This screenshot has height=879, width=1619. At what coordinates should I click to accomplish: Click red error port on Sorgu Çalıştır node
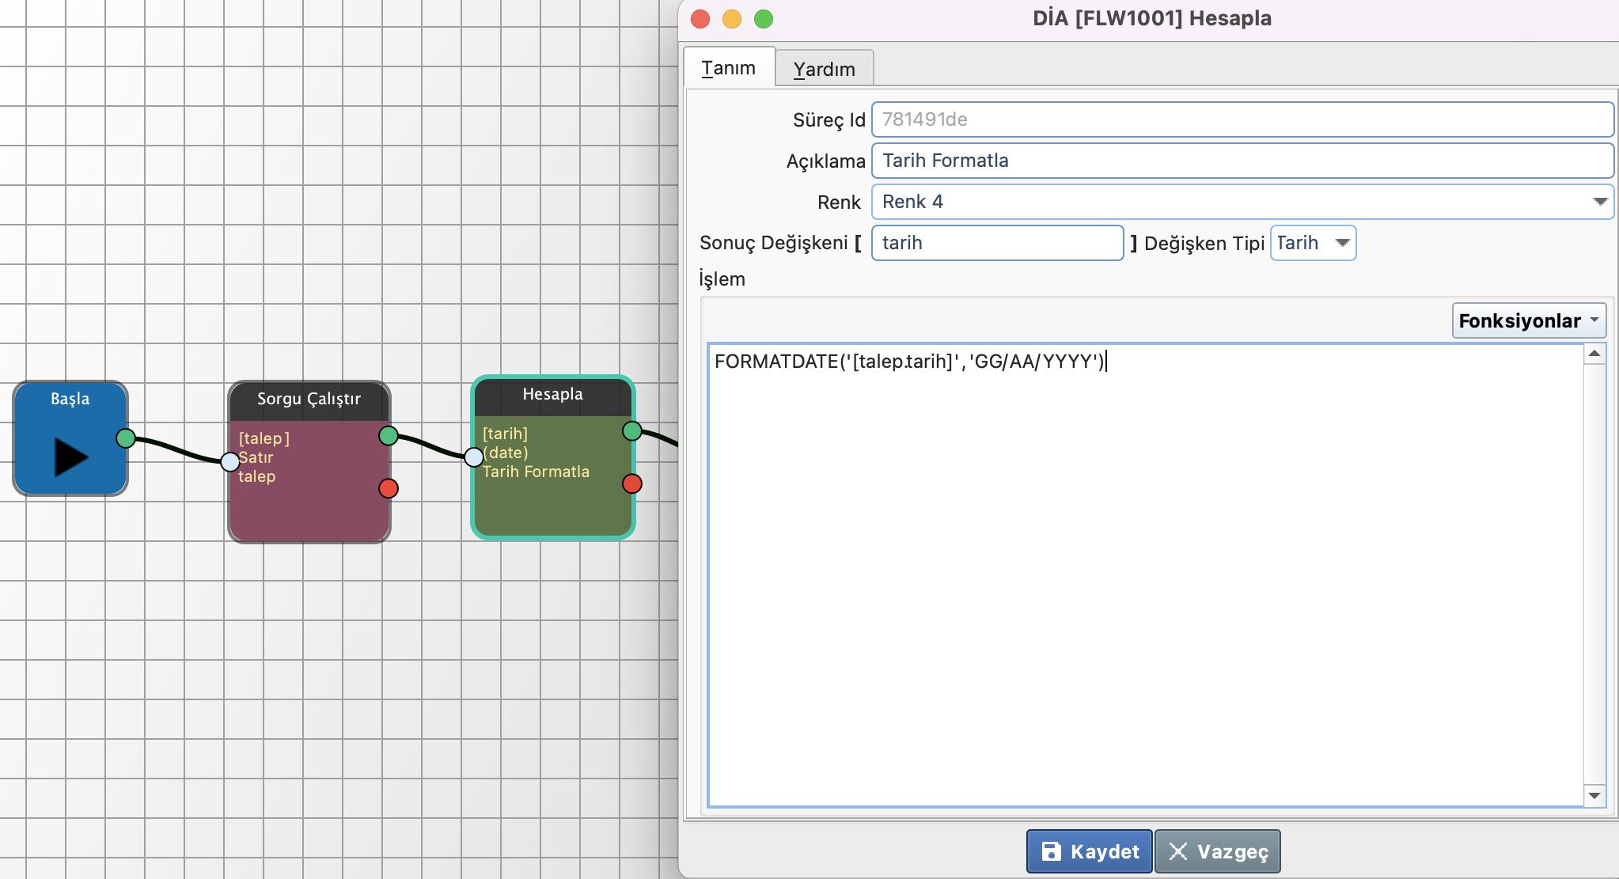click(388, 488)
